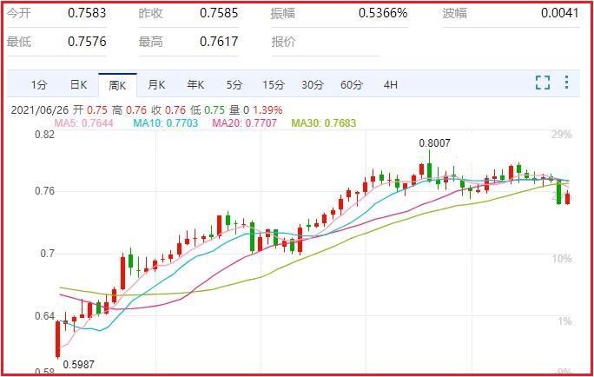This screenshot has height=377, width=594.
Task: Select the 30分 interval tab
Action: coord(313,85)
